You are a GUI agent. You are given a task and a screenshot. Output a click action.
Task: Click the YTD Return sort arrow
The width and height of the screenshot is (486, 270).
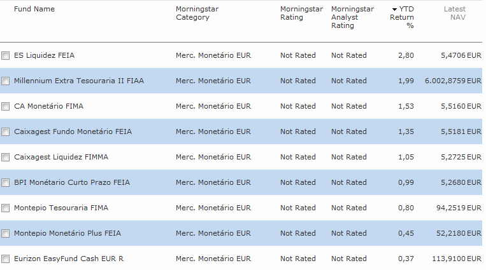click(x=394, y=10)
